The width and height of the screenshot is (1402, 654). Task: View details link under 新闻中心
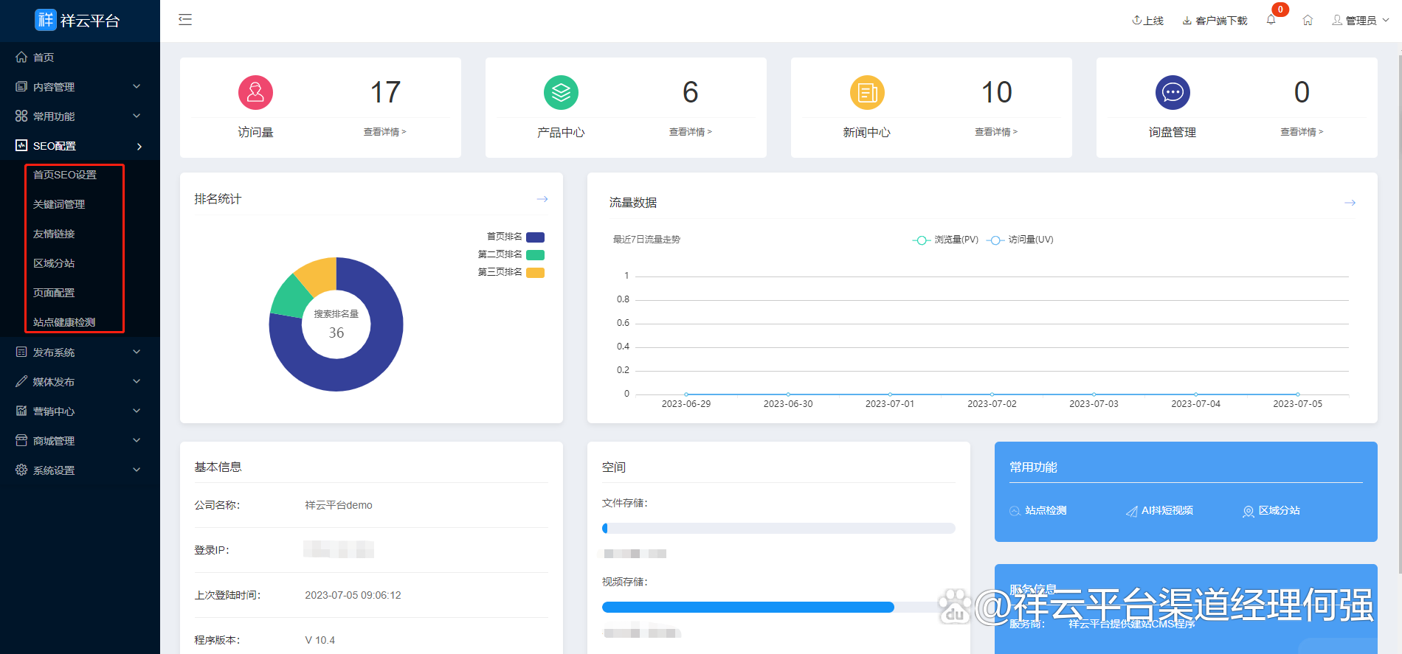[996, 132]
